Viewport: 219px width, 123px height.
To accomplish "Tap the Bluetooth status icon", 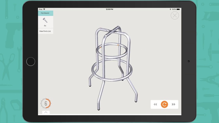I will tap(170, 9).
